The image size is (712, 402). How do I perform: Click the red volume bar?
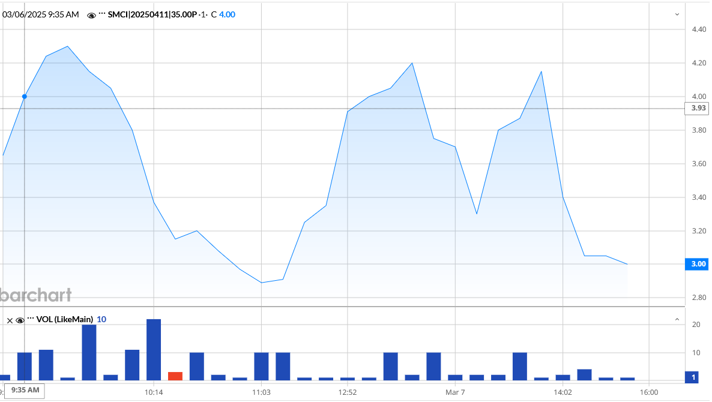tap(175, 376)
